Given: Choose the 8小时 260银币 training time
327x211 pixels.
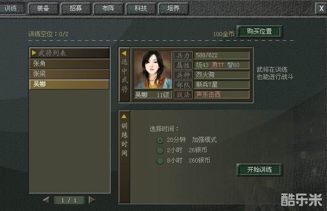Looking at the screenshot, I should pyautogui.click(x=160, y=161).
